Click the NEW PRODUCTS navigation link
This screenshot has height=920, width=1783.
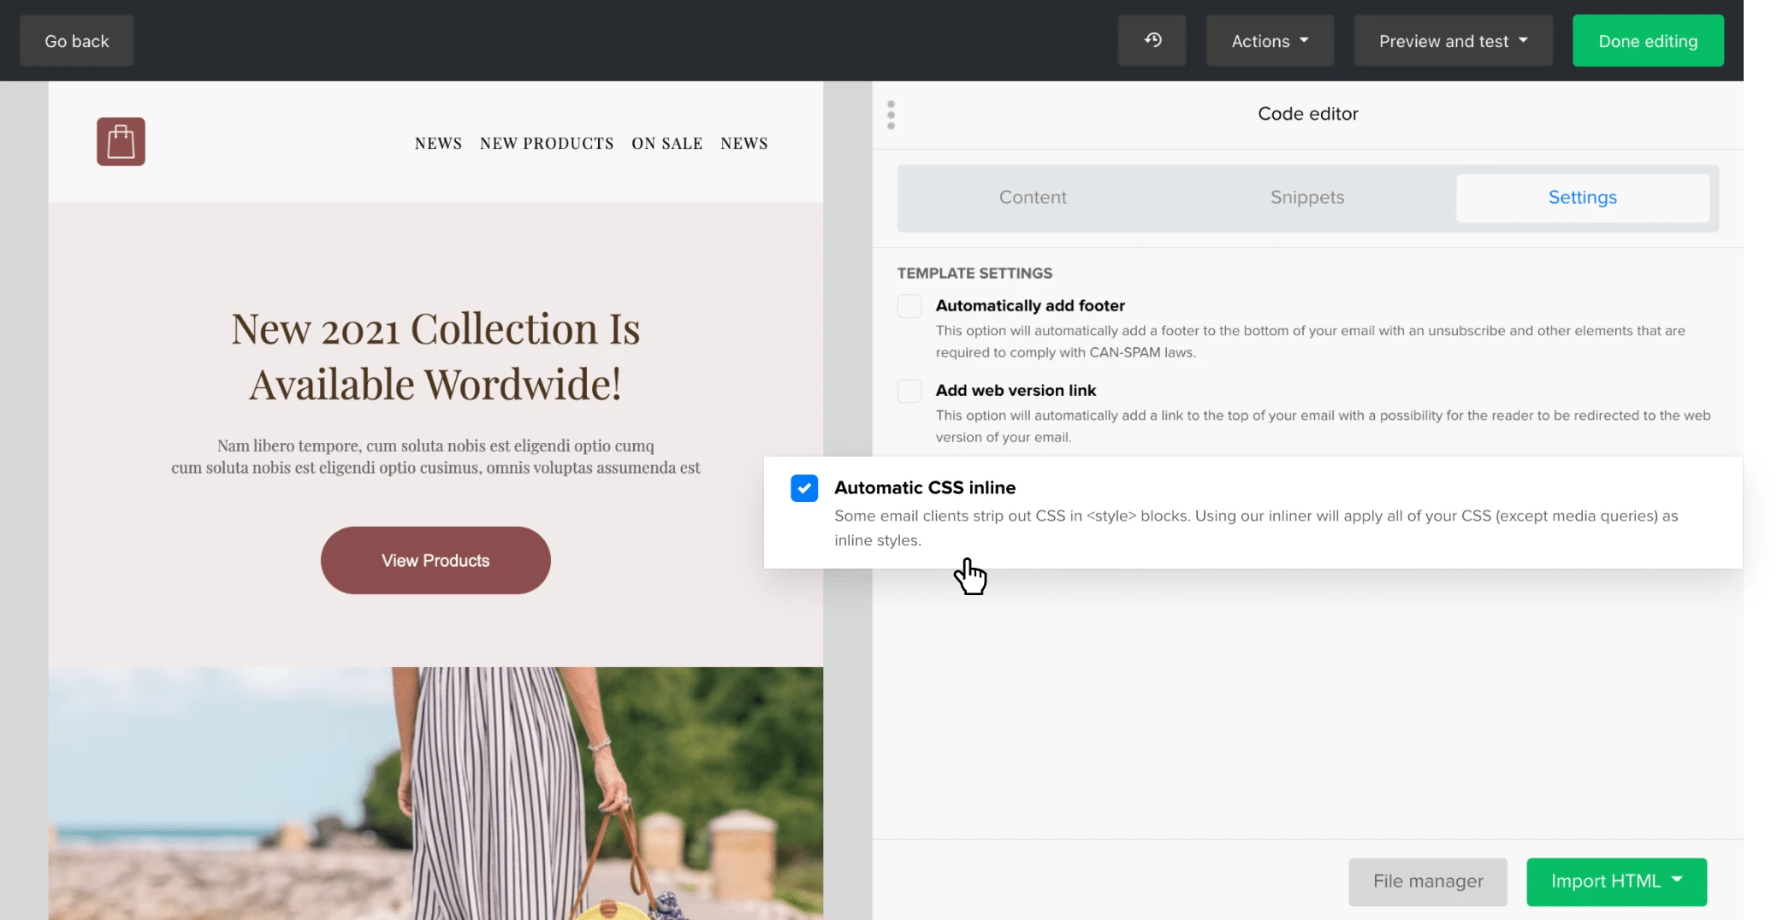[x=547, y=144]
